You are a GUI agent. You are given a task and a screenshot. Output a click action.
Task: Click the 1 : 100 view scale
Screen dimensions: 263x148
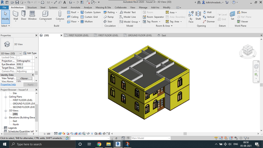(47, 134)
